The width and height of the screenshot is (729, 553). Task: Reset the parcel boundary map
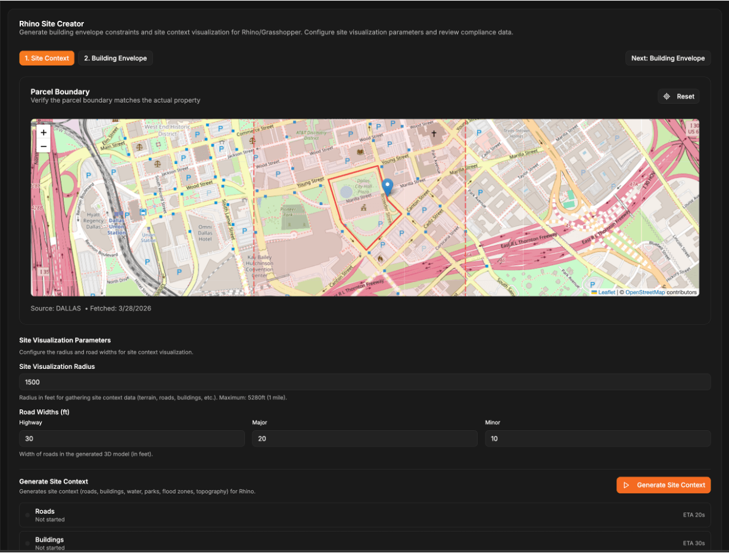[x=678, y=96]
